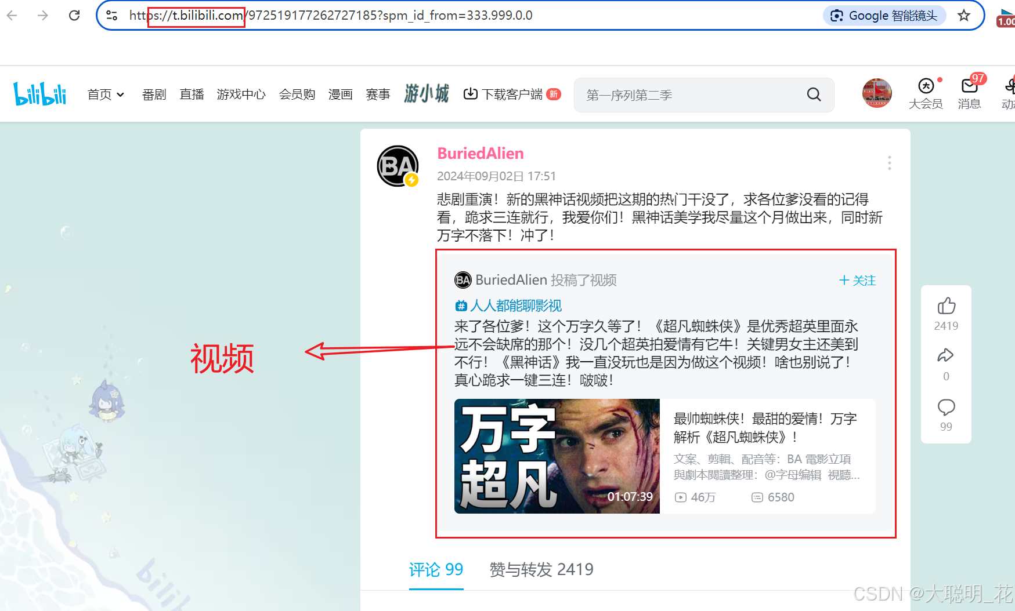Screen dimensions: 1015x611
Task: Click 下载客户端 download link
Action: [512, 94]
